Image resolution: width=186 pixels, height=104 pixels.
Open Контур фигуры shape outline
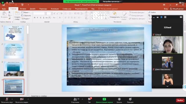tap(137, 15)
